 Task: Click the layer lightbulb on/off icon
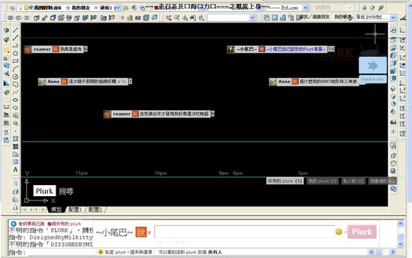pyautogui.click(x=21, y=8)
